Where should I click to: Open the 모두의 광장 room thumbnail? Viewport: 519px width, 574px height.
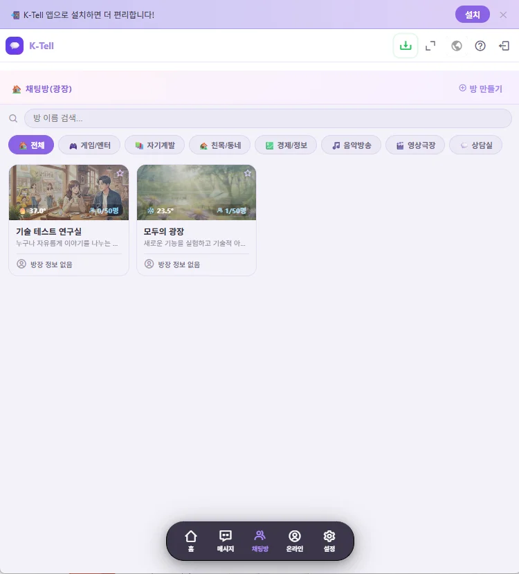tap(197, 192)
